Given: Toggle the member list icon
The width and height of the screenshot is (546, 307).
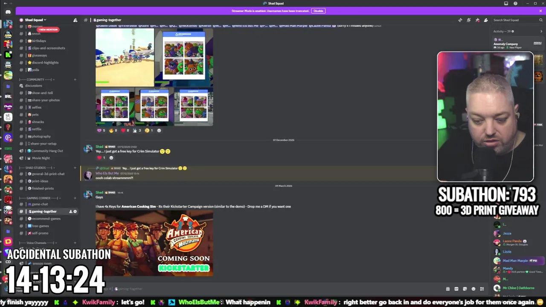Looking at the screenshot, I should (x=486, y=20).
